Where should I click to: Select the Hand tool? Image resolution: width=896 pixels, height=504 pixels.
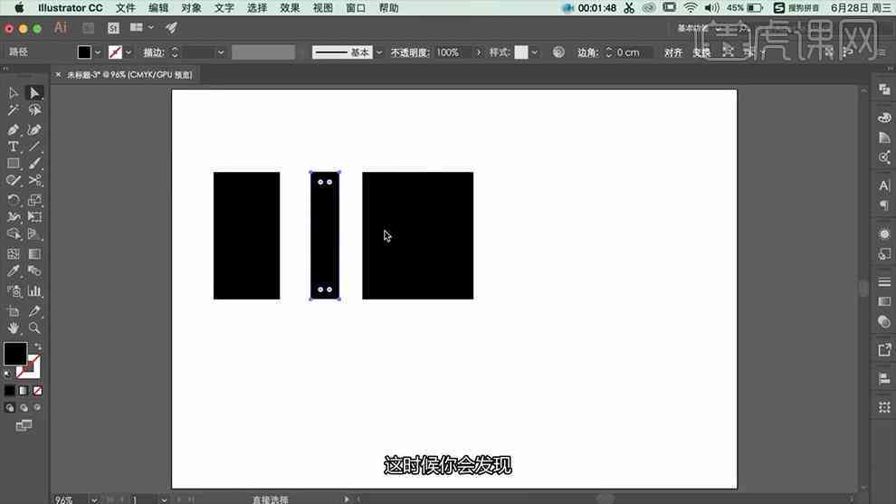[x=14, y=328]
